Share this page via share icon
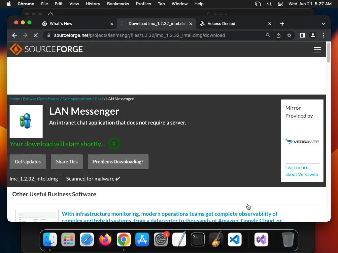 [279, 35]
